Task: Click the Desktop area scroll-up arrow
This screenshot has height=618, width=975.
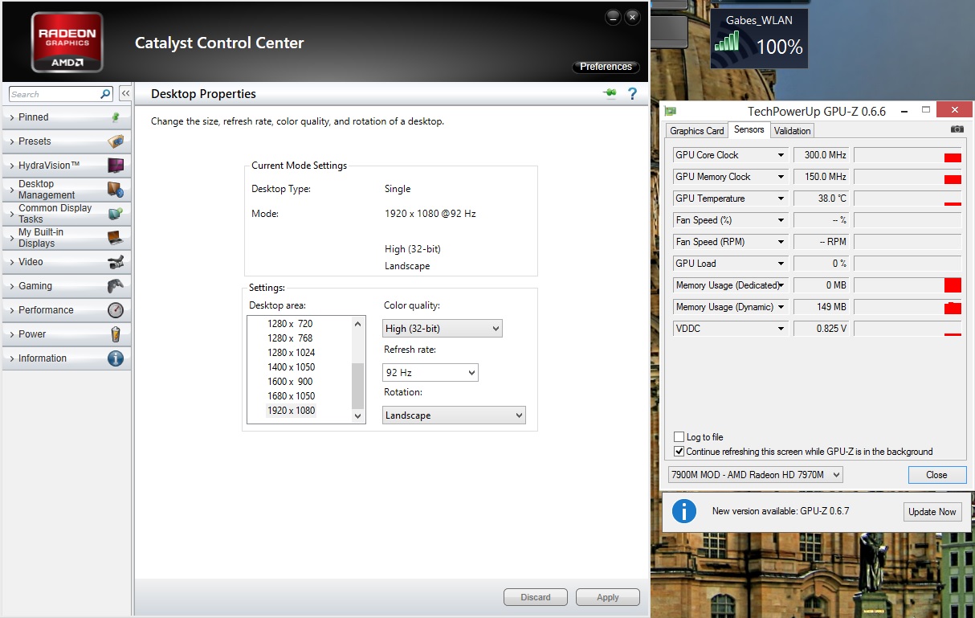Action: [x=358, y=323]
